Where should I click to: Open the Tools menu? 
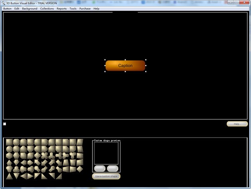pos(73,8)
